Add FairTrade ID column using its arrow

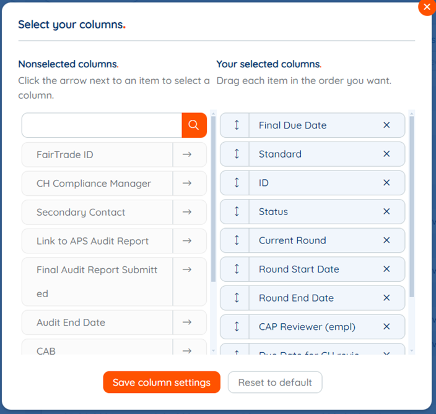click(187, 154)
